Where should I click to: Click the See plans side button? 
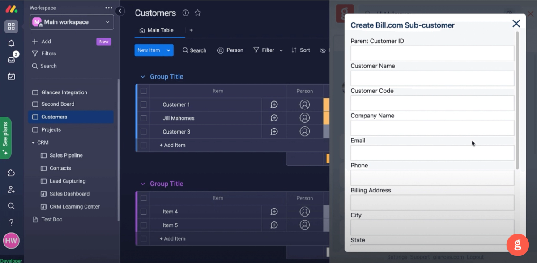(x=6, y=138)
